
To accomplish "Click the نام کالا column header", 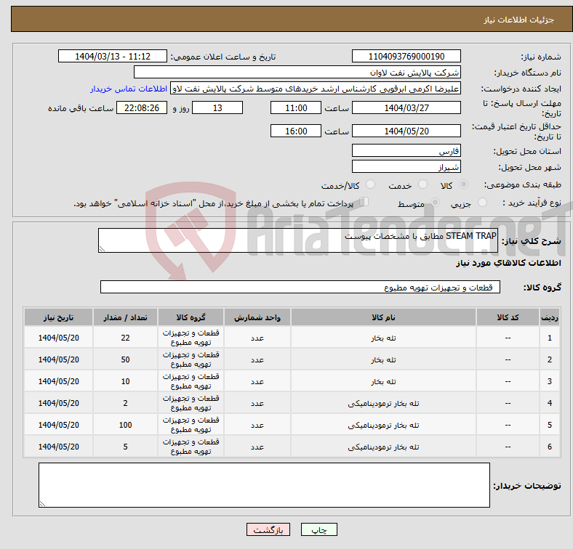I will 383,317.
